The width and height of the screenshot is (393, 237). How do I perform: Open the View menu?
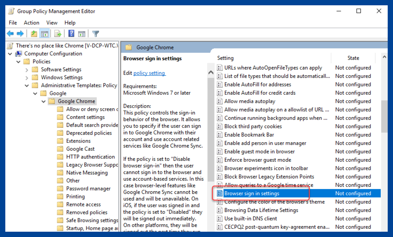(x=52, y=23)
